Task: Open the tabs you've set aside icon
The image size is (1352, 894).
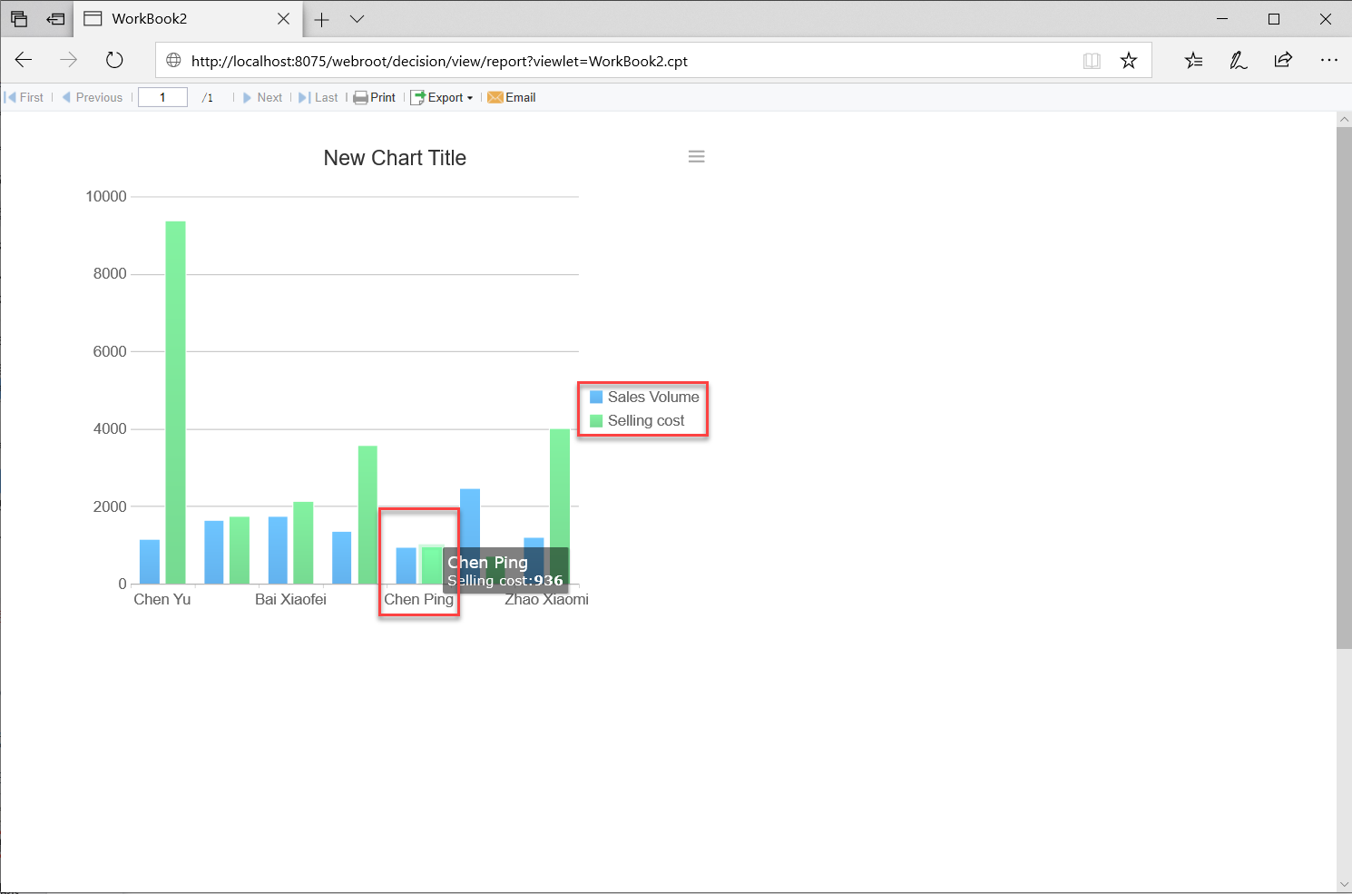Action: click(x=19, y=19)
